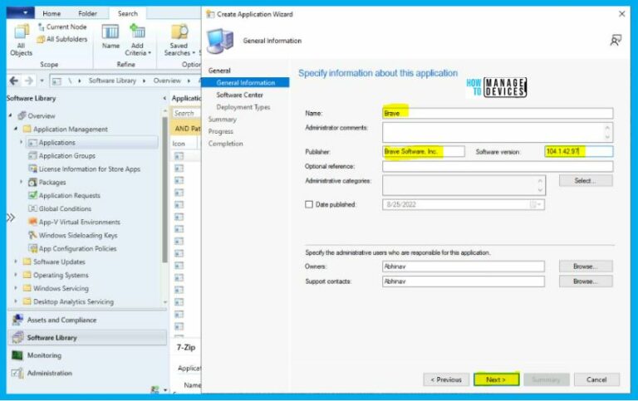Click the feedback person icon
Viewport: 638px width, 401px height.
[616, 40]
